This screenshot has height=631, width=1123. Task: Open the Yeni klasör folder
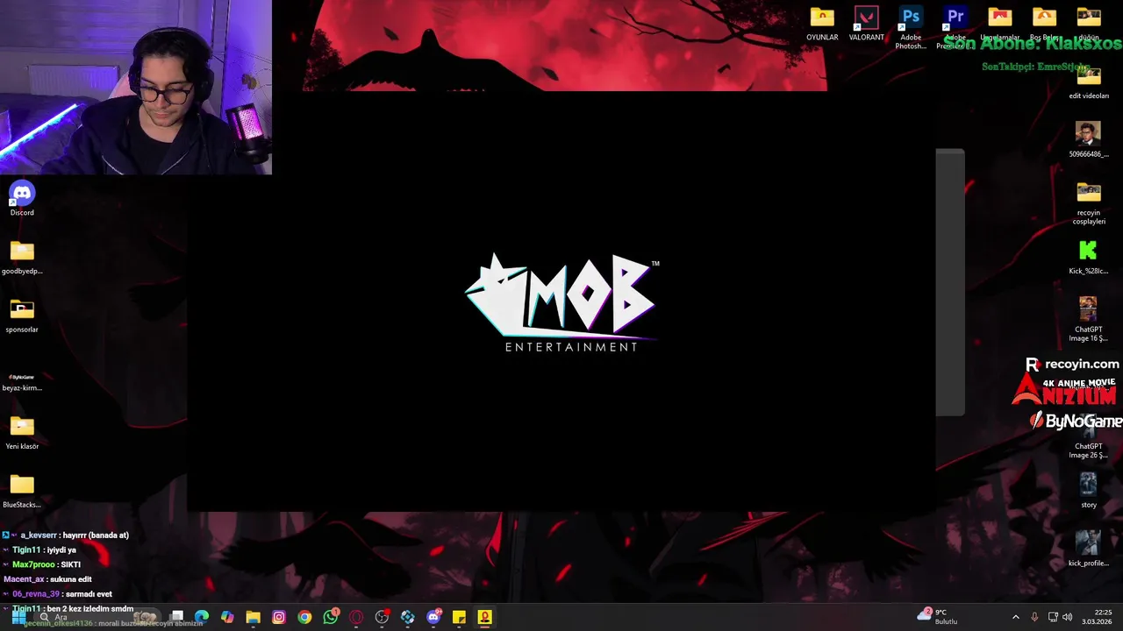coord(22,432)
